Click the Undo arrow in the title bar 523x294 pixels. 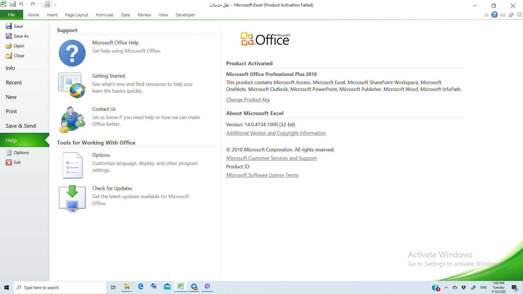point(21,4)
